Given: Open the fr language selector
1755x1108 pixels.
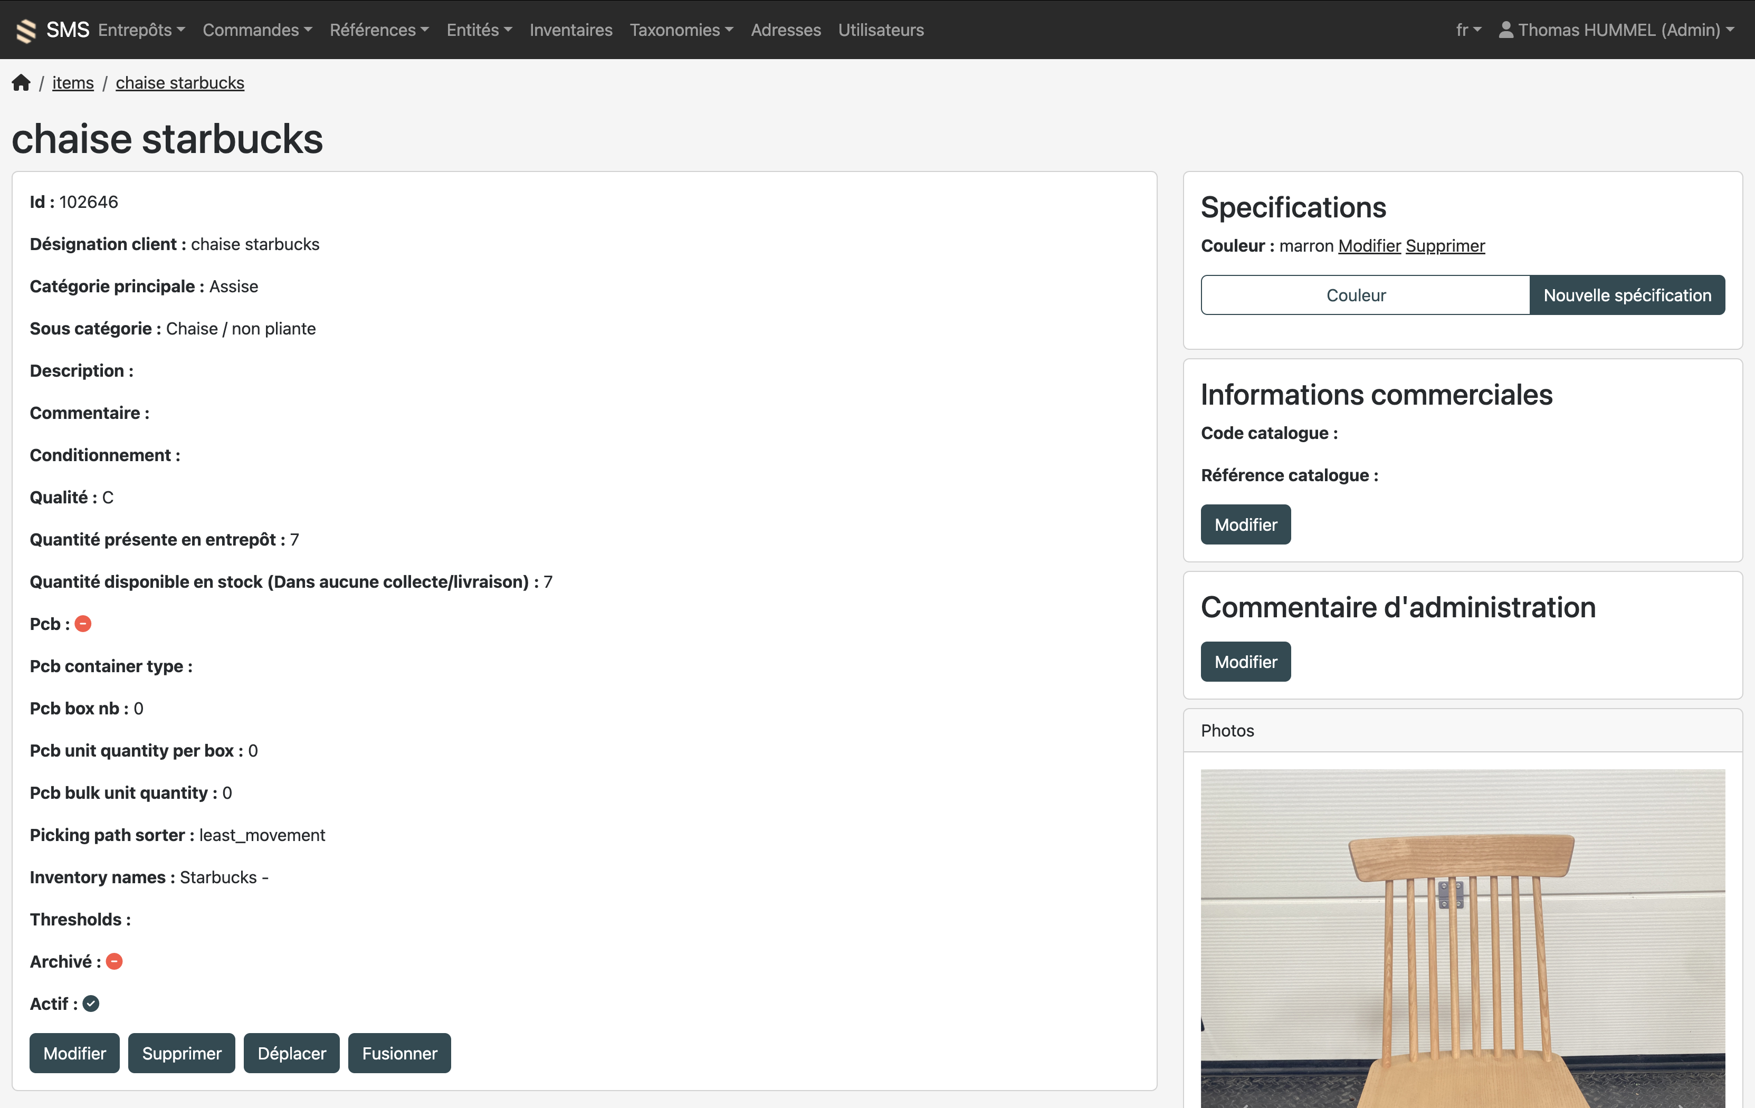Looking at the screenshot, I should 1468,30.
